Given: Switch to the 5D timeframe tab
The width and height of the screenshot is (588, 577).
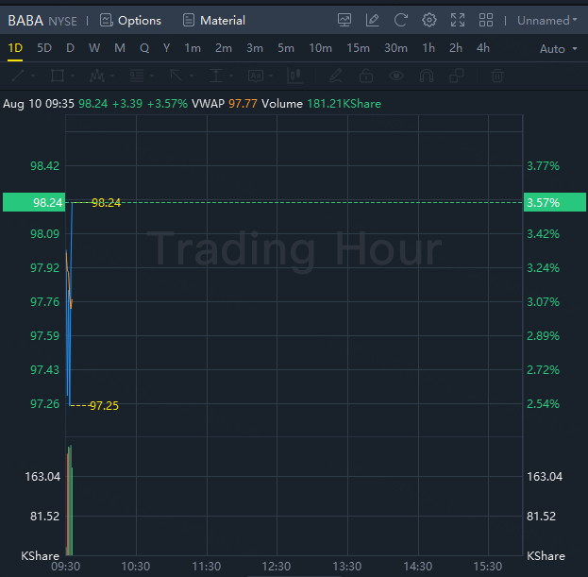Looking at the screenshot, I should click(x=44, y=48).
